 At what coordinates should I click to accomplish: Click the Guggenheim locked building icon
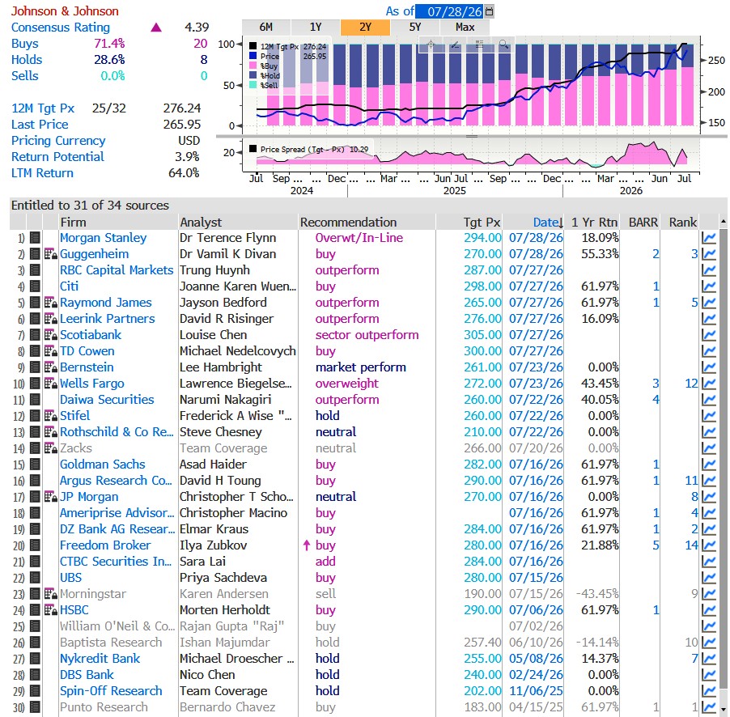coord(51,254)
